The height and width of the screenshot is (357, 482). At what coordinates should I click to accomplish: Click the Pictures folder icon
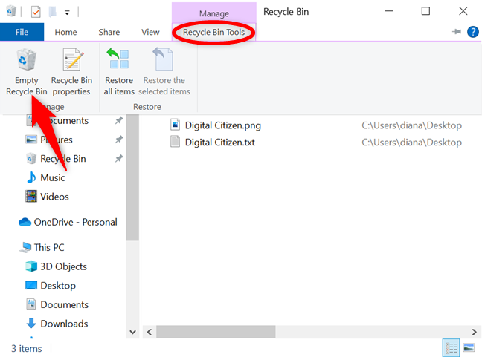click(31, 140)
